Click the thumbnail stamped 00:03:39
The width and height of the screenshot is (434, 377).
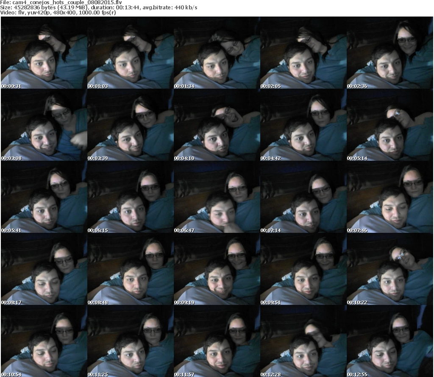pos(131,125)
